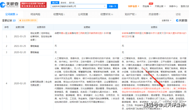Go to the 历史信息 tab
Image resolution: width=189 pixels, height=110 pixels.
[x=154, y=14]
